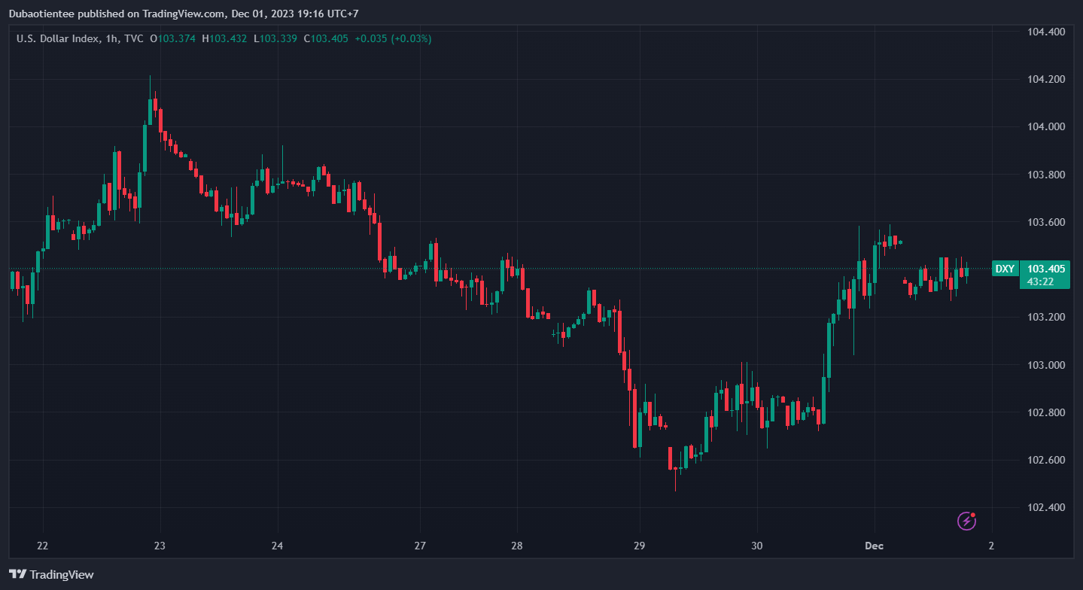Click date label 23 on time axis
The width and height of the screenshot is (1083, 590).
160,546
